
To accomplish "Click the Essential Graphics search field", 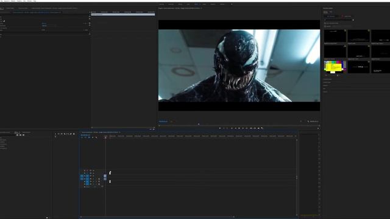I will pyautogui.click(x=338, y=20).
